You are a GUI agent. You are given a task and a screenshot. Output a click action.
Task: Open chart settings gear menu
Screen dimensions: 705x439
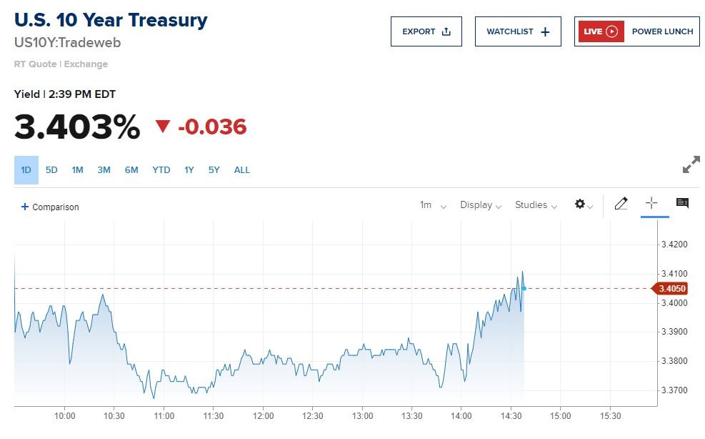click(x=581, y=204)
